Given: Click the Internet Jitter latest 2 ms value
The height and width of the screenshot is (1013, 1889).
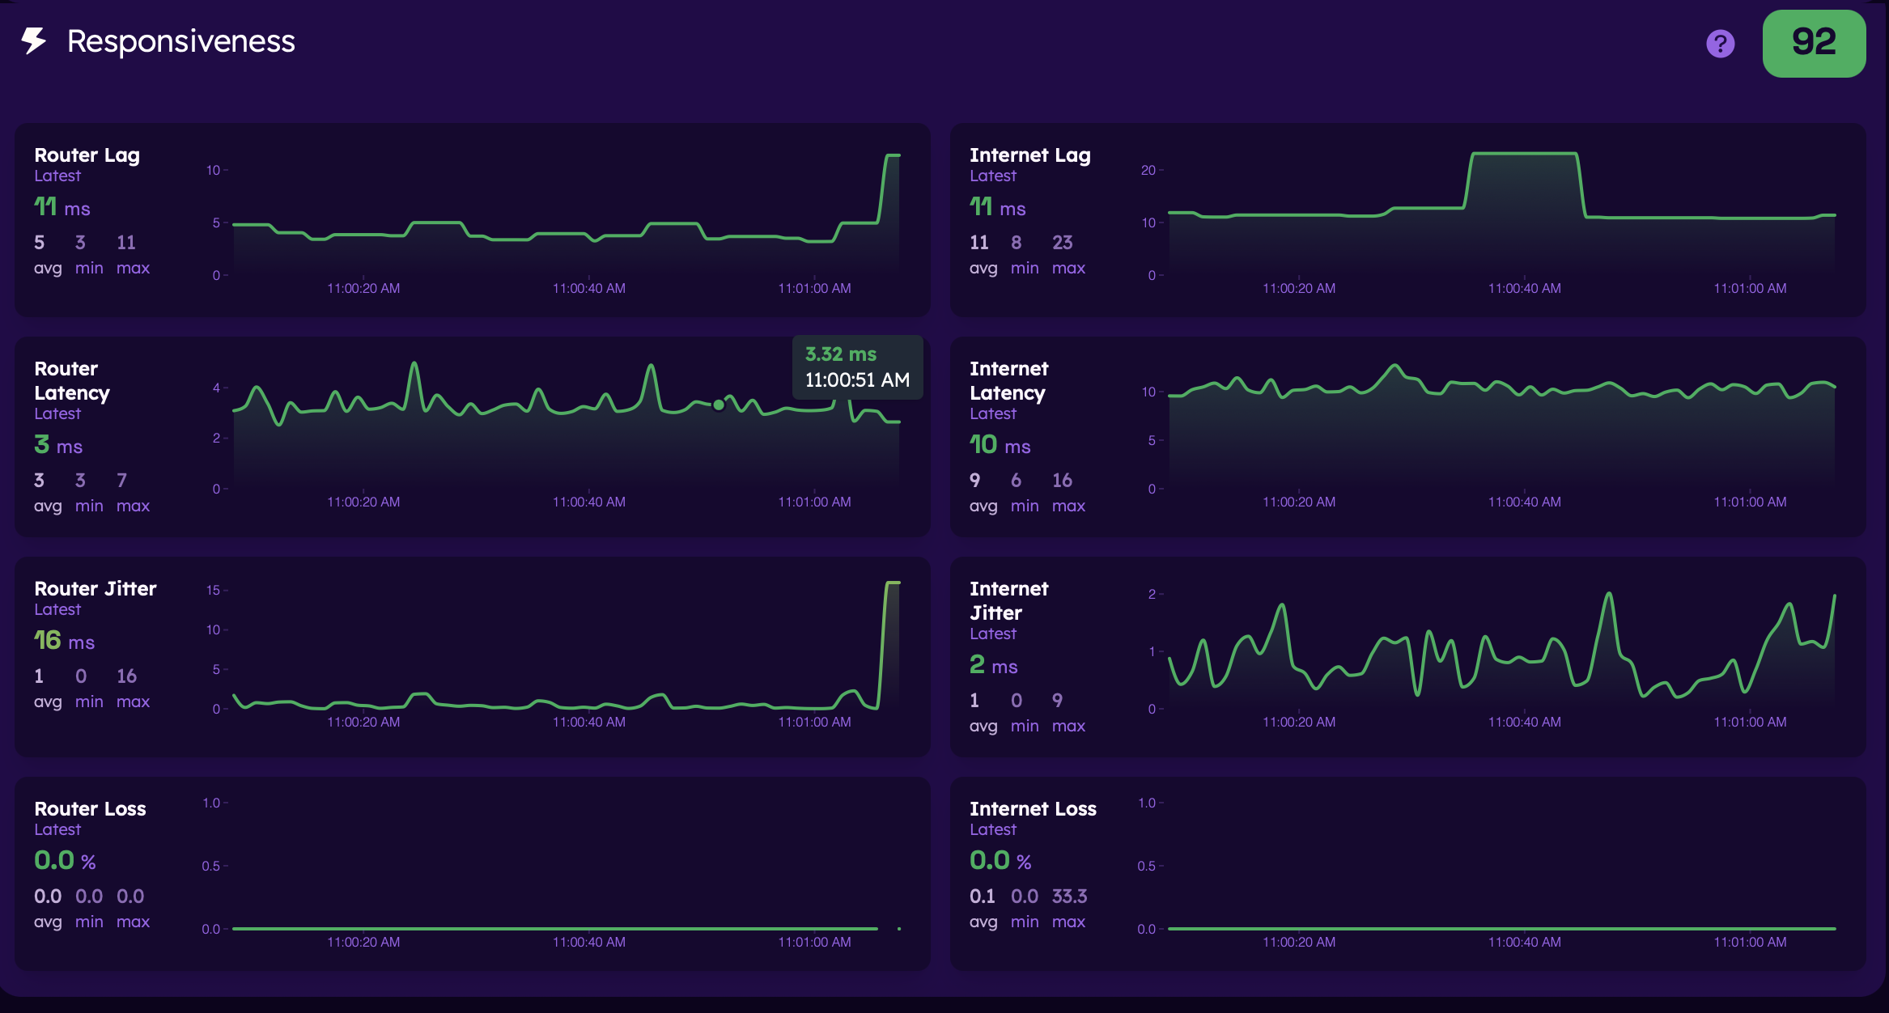Looking at the screenshot, I should point(994,665).
